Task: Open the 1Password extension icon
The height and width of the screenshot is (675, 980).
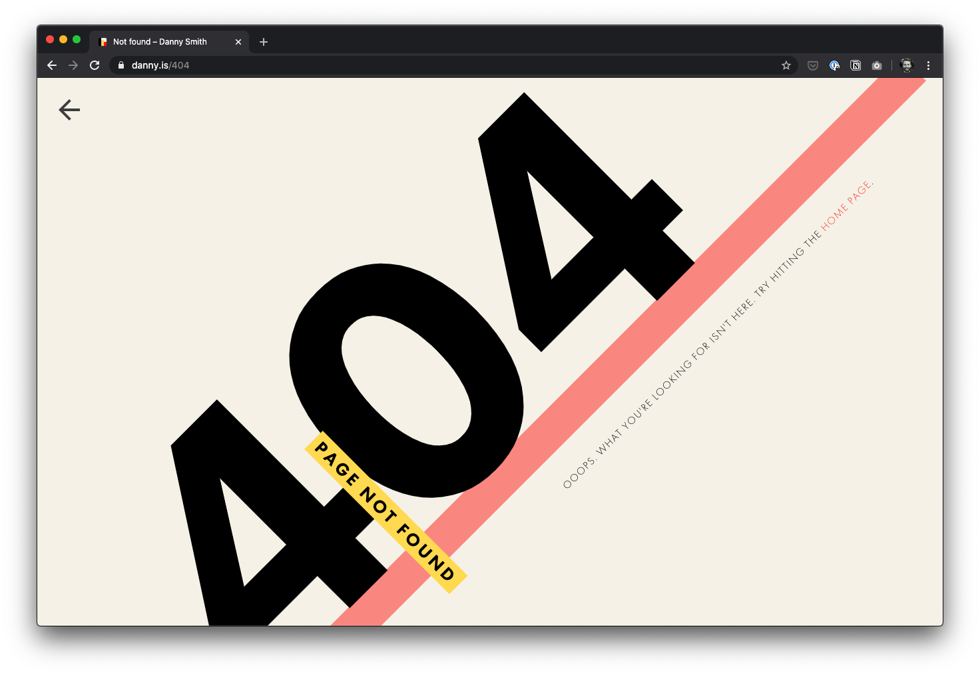Action: pyautogui.click(x=834, y=65)
